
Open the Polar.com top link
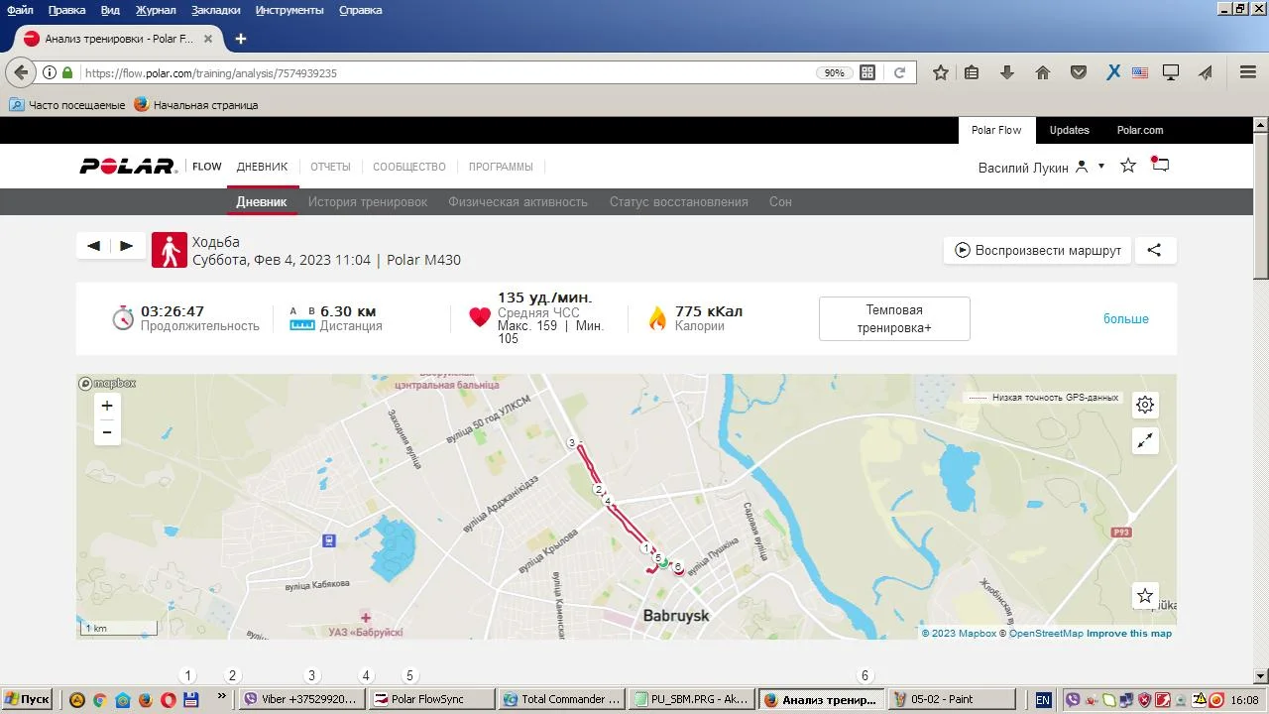[1140, 130]
